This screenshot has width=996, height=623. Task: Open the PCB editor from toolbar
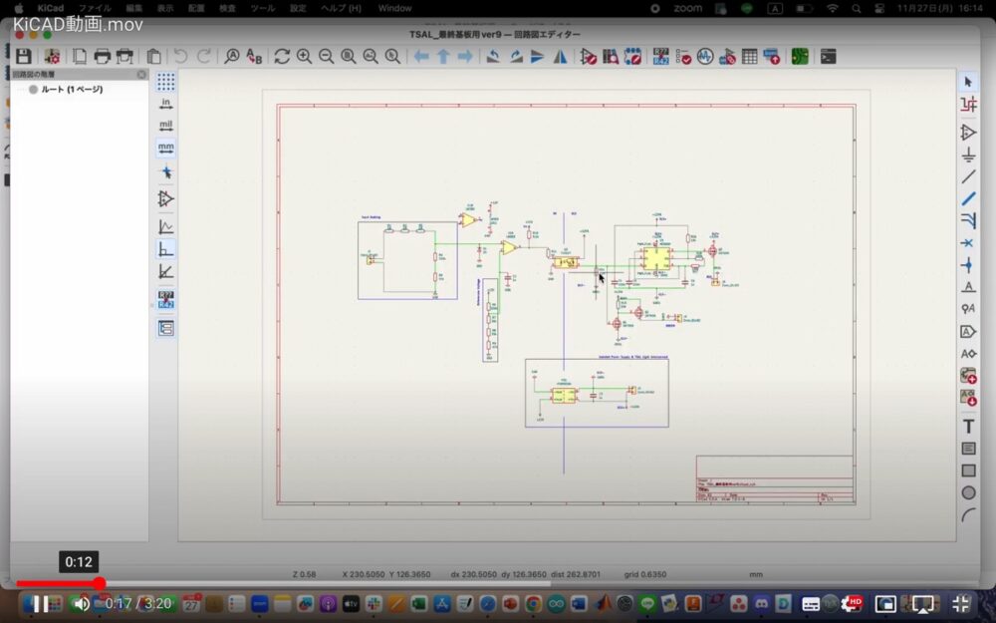coord(800,57)
